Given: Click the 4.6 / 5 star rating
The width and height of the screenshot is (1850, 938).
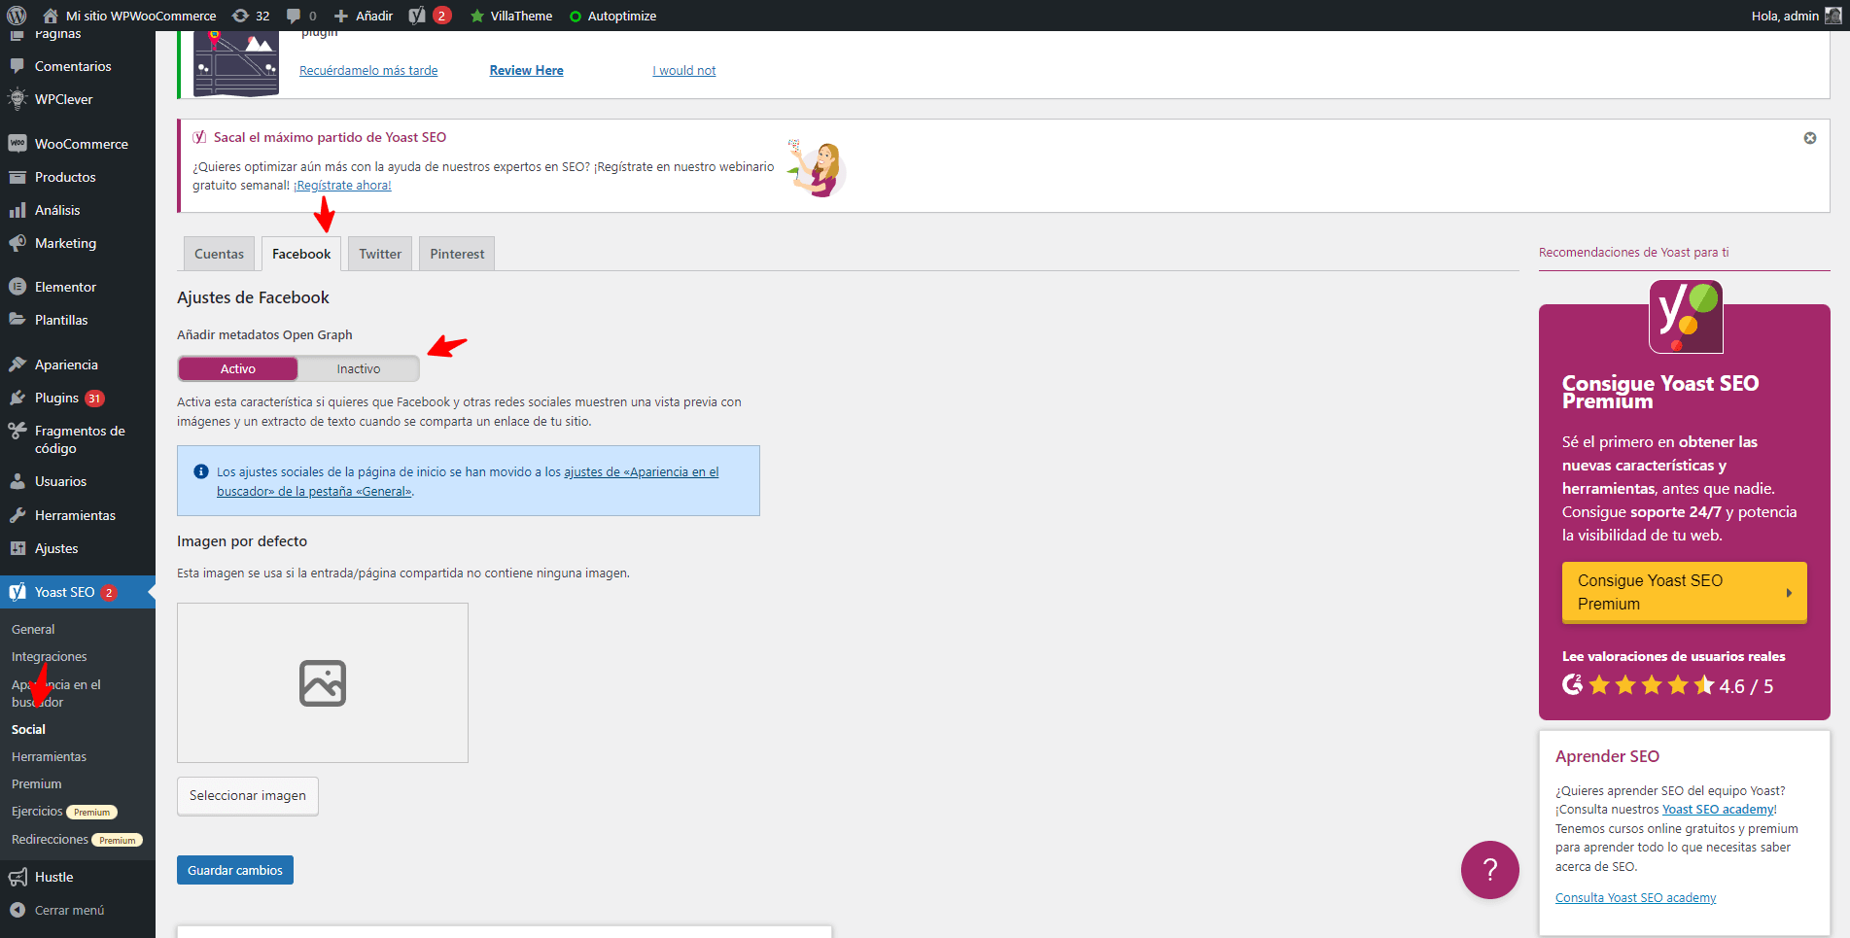Looking at the screenshot, I should click(x=1667, y=685).
